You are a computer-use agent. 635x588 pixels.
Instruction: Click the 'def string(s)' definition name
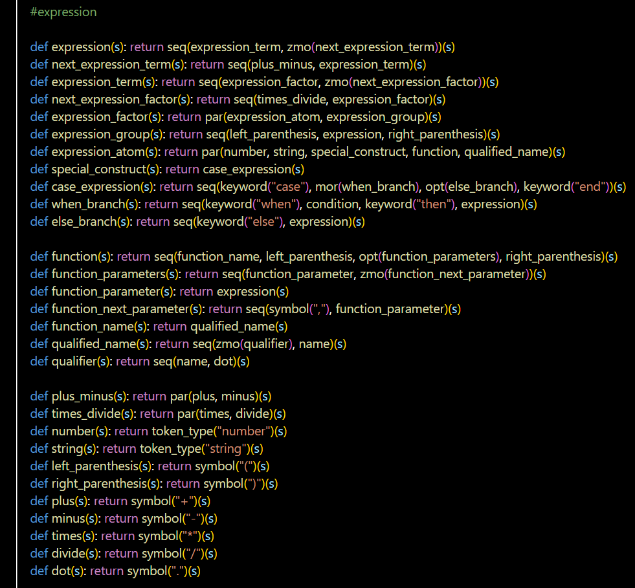coord(67,448)
